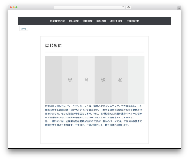Click the はじめに page heading

pos(53,45)
